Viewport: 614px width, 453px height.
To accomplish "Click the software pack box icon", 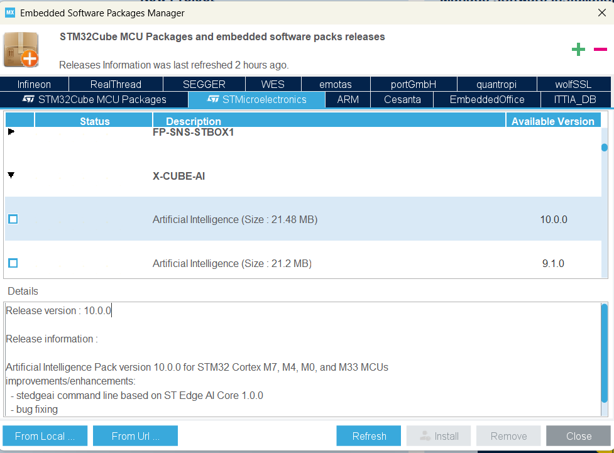I will coord(21,49).
